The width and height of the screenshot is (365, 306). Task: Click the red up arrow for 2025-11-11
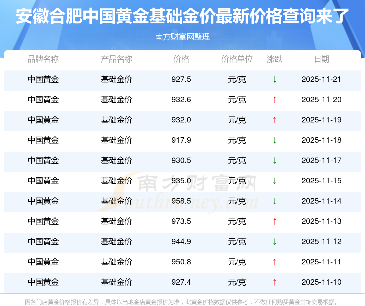pos(275,262)
